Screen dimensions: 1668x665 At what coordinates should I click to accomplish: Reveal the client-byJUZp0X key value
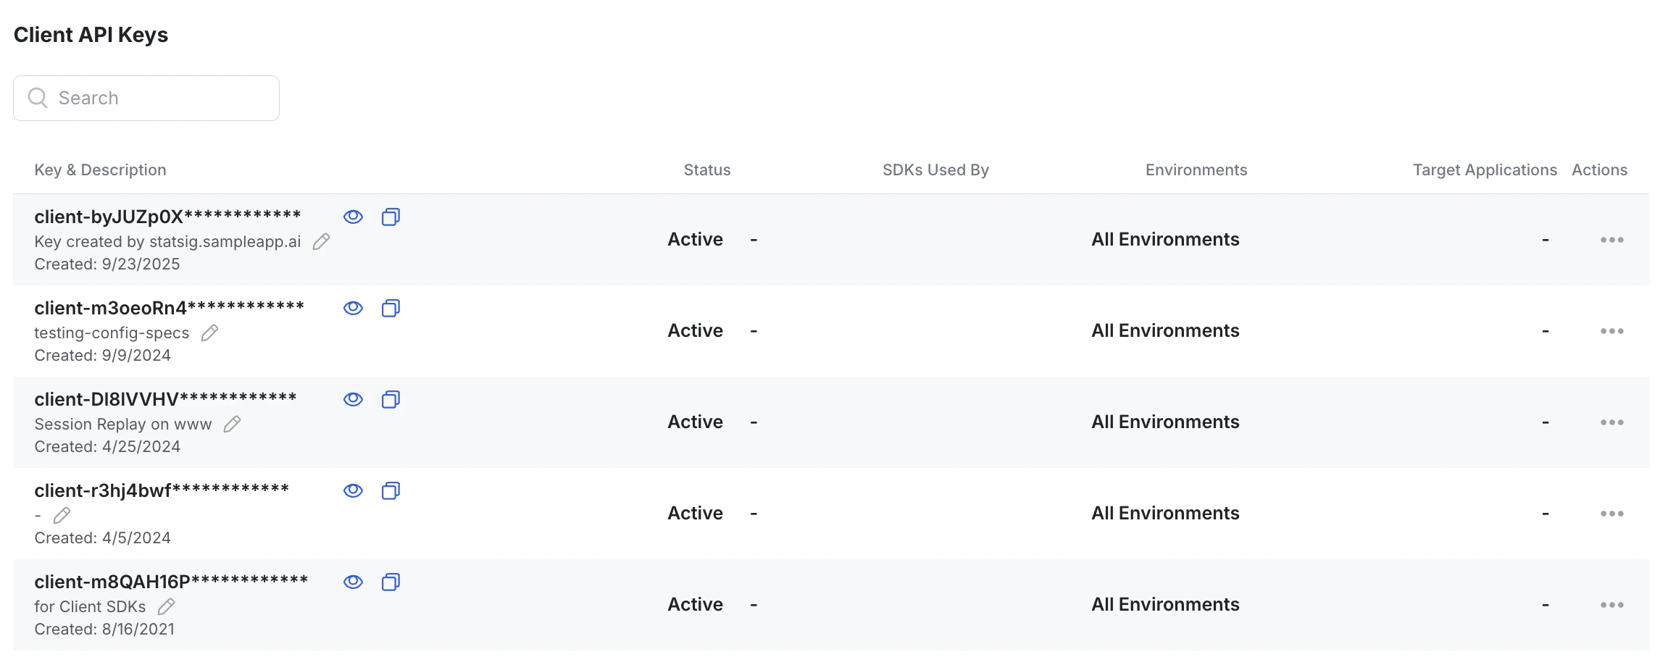point(353,217)
